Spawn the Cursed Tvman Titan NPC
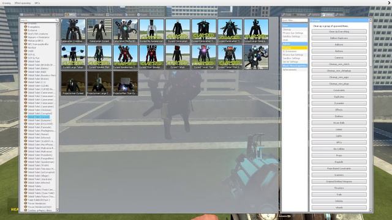 [204, 57]
